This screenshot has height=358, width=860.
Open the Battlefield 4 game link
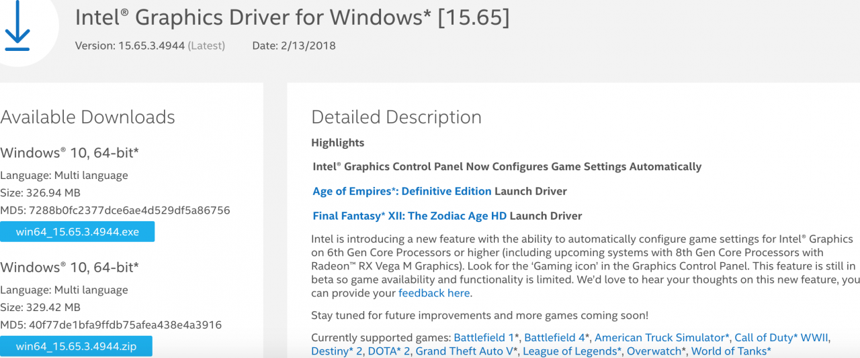point(556,337)
